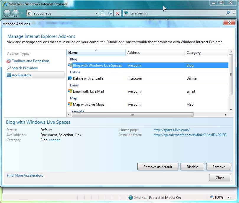Select Search Providers add-on type
Screen dimensions: 239x203
[25, 68]
